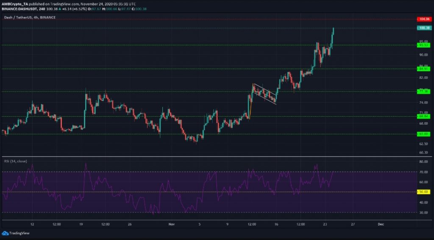Click the 23 date on time axis

click(325, 224)
